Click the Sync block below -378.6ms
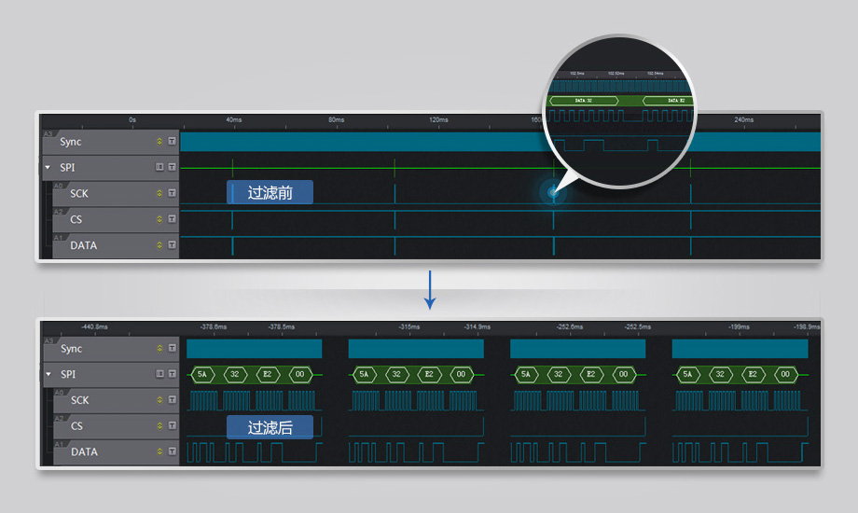This screenshot has width=858, height=513. click(255, 349)
